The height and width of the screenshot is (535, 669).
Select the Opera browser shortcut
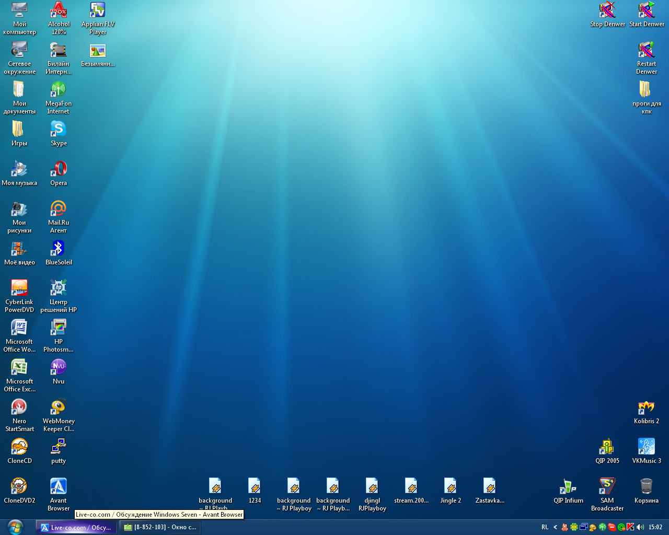tap(59, 169)
